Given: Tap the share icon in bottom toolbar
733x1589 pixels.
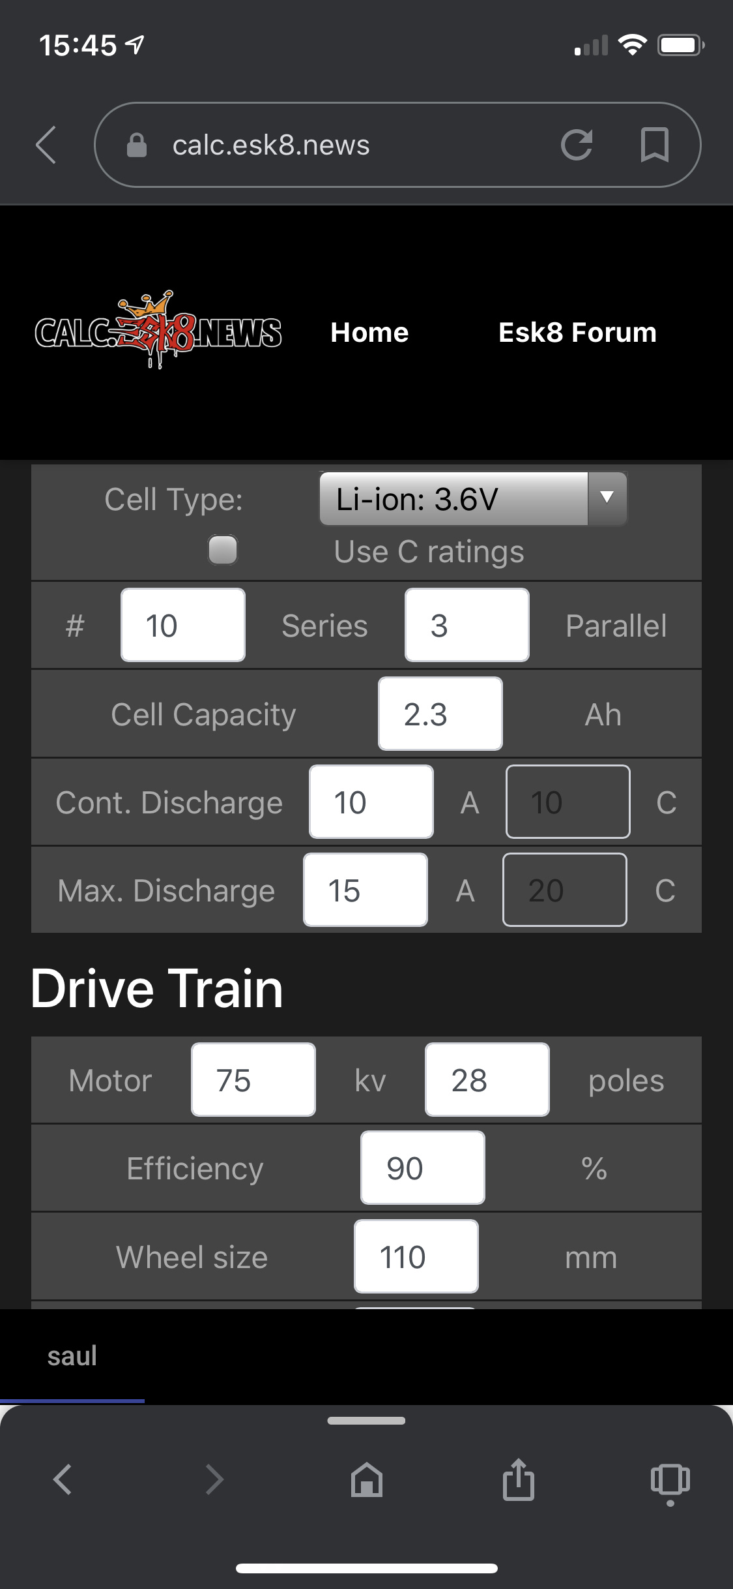Looking at the screenshot, I should 518,1479.
